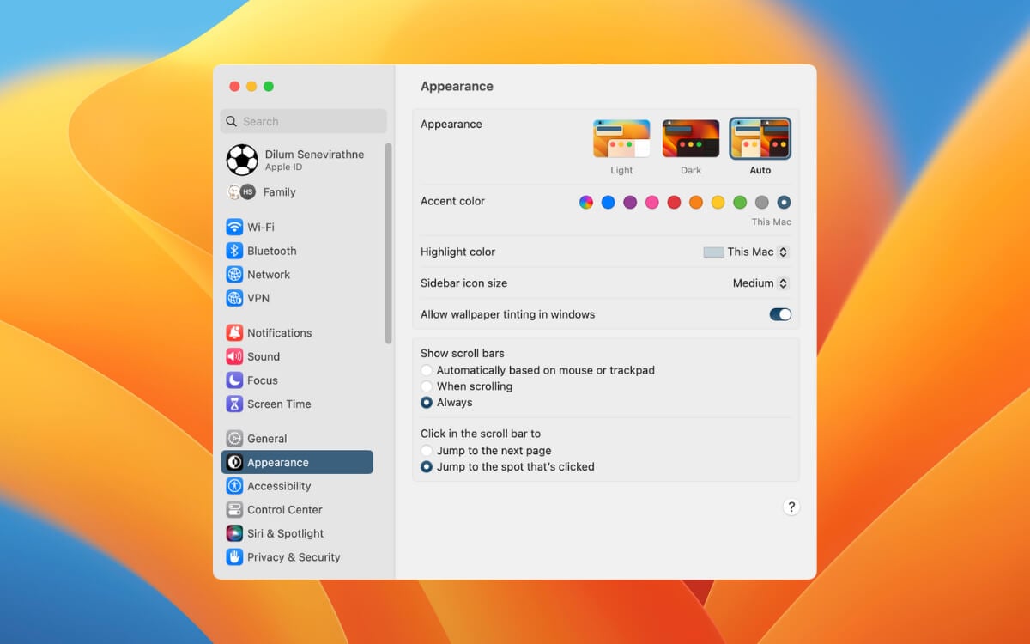Disable wallpaper tinting in windows toggle
Screen dimensions: 1030x644
point(780,314)
